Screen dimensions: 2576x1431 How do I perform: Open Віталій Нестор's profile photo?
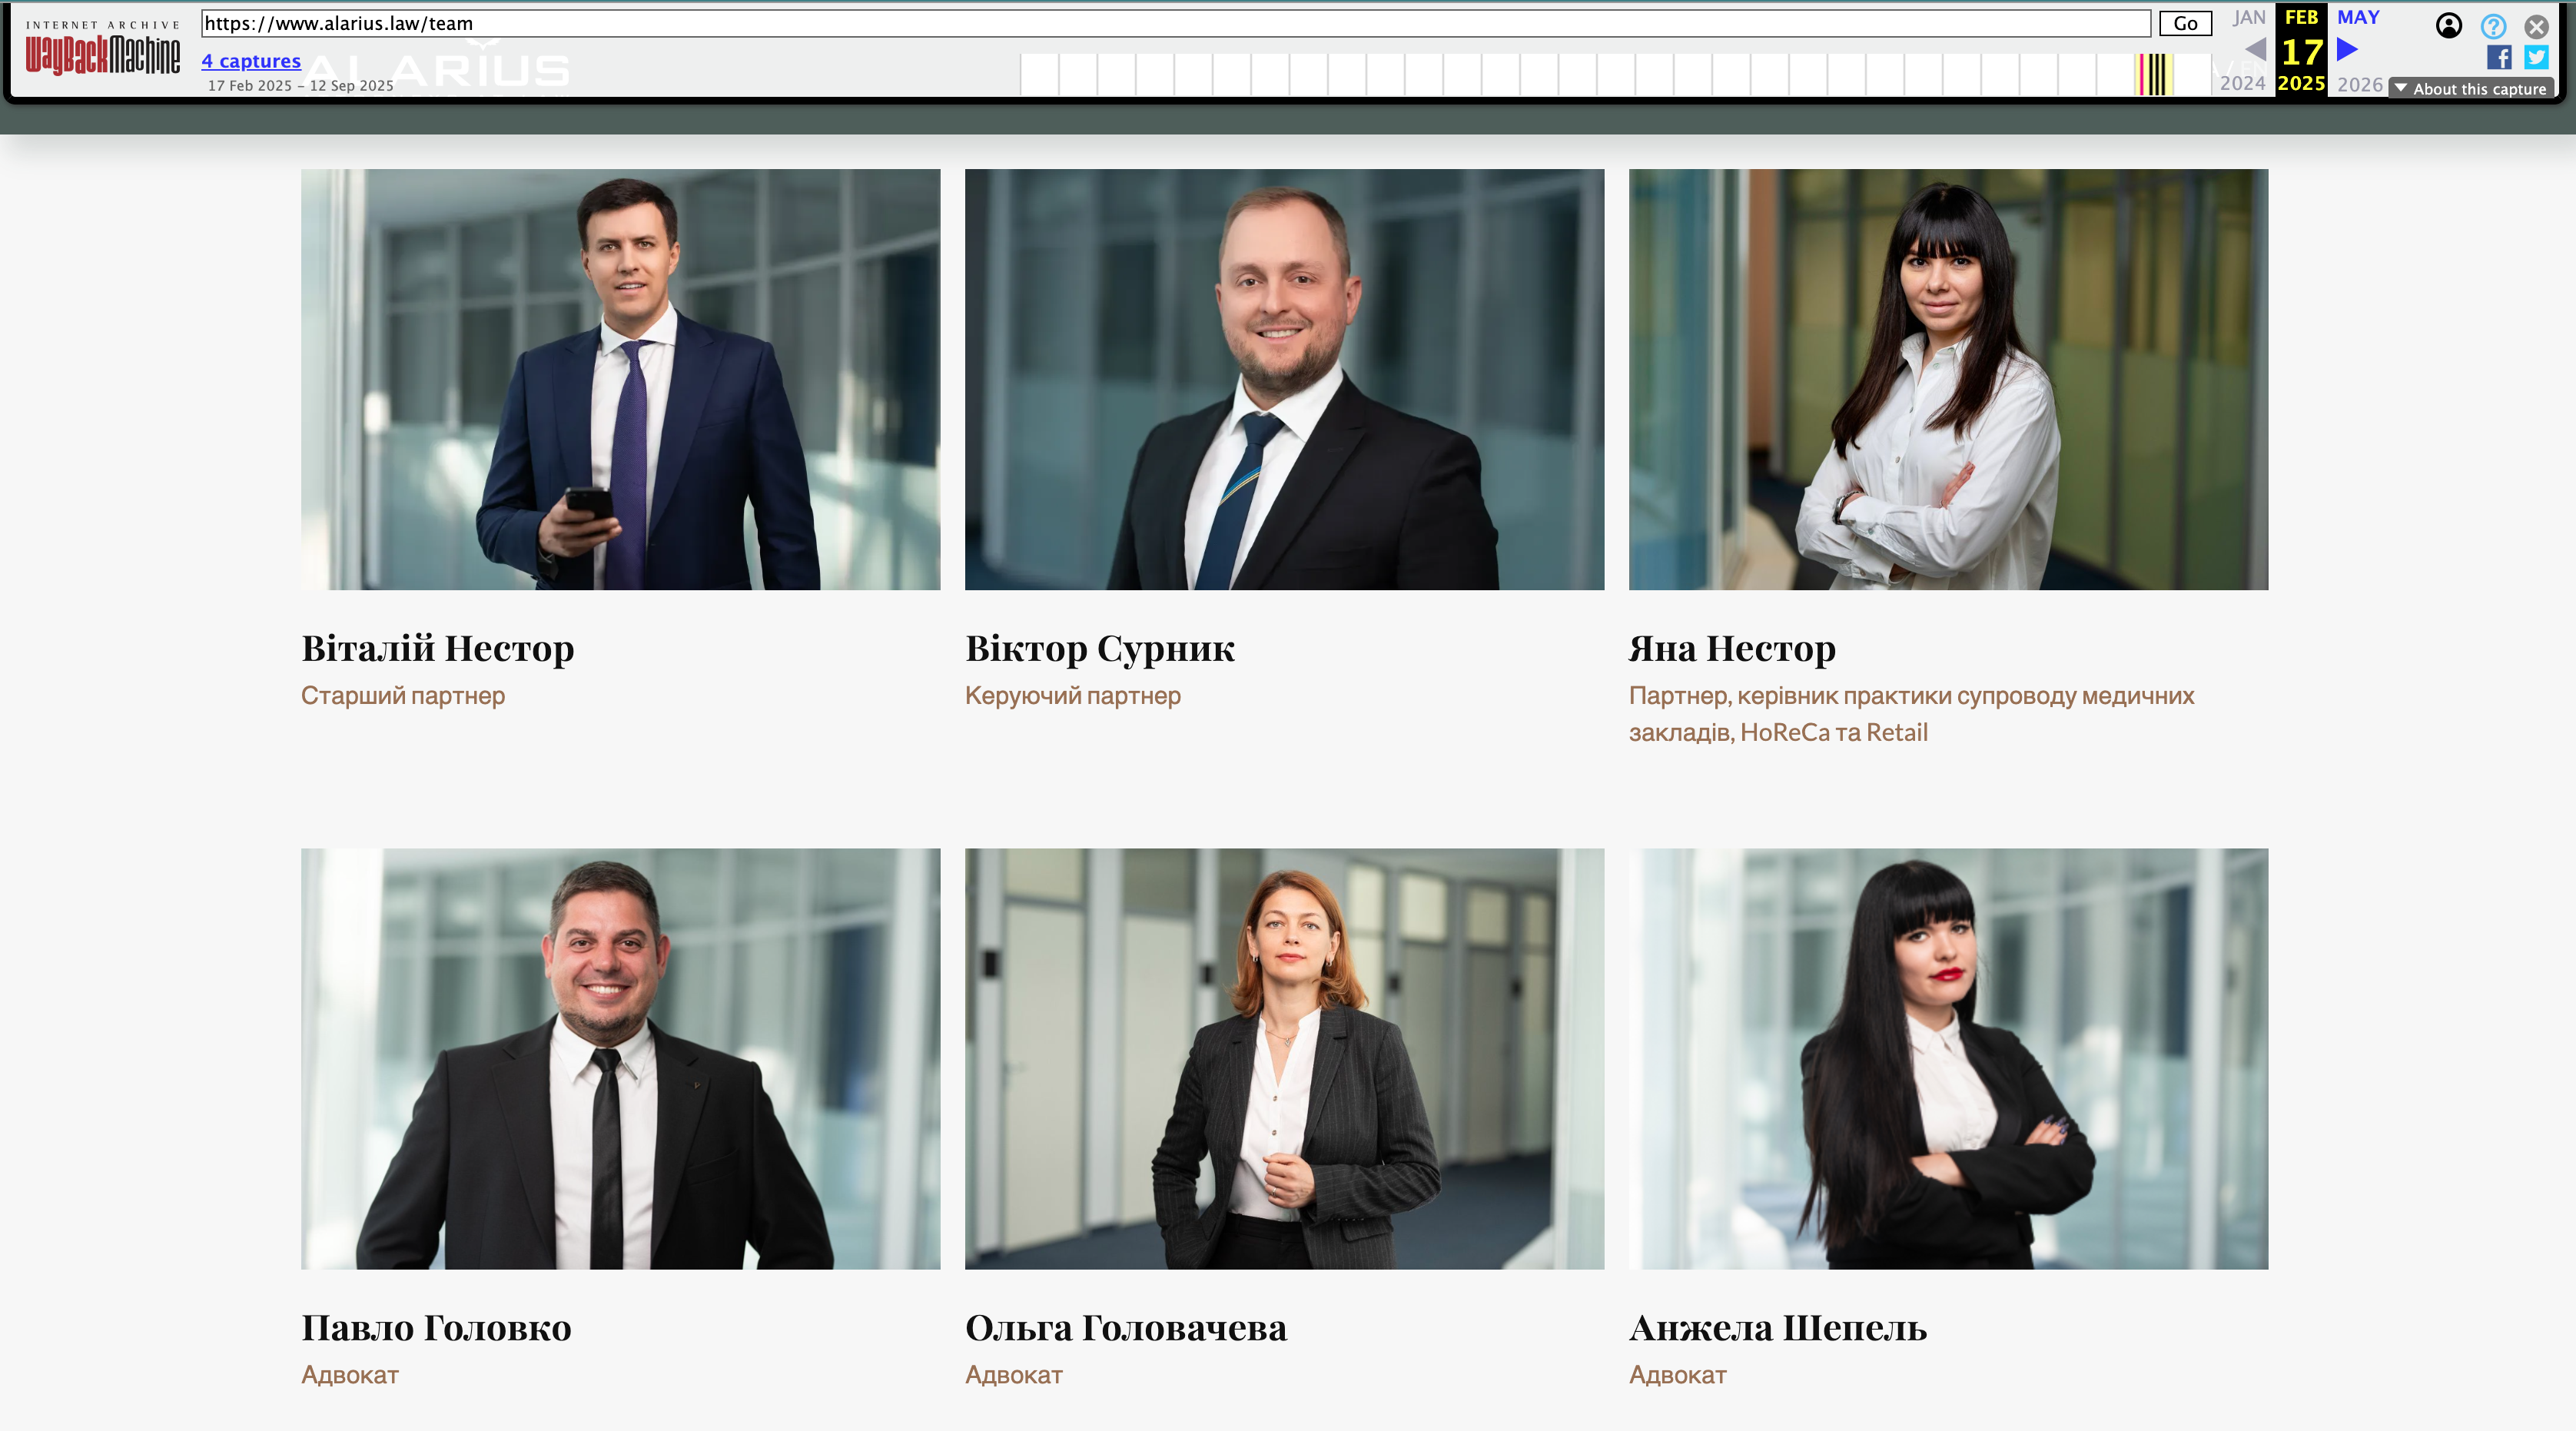click(x=620, y=379)
